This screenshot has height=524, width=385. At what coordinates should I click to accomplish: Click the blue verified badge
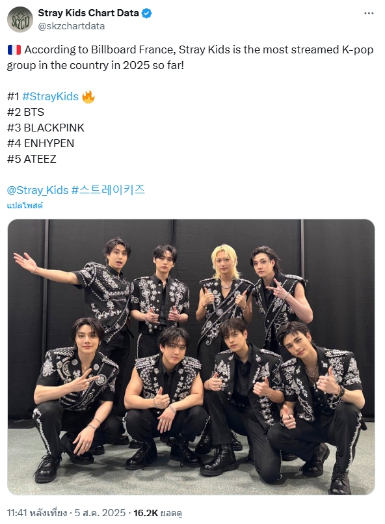[146, 13]
